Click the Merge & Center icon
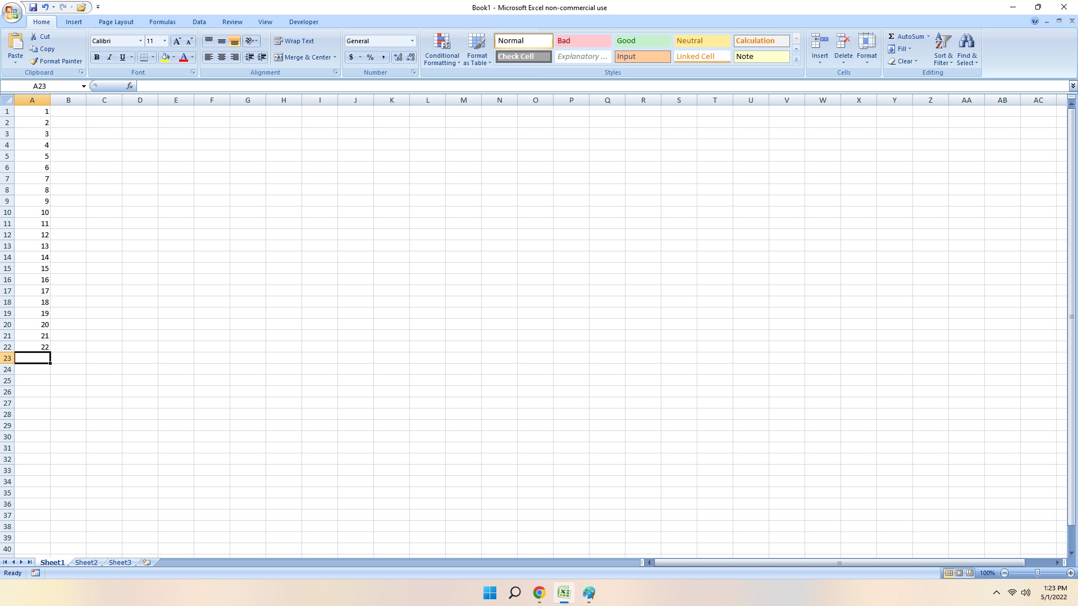Screen dimensions: 1078x606 [x=278, y=57]
